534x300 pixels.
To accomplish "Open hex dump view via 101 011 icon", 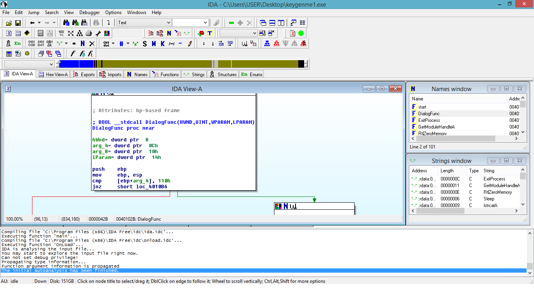I will tap(18, 33).
